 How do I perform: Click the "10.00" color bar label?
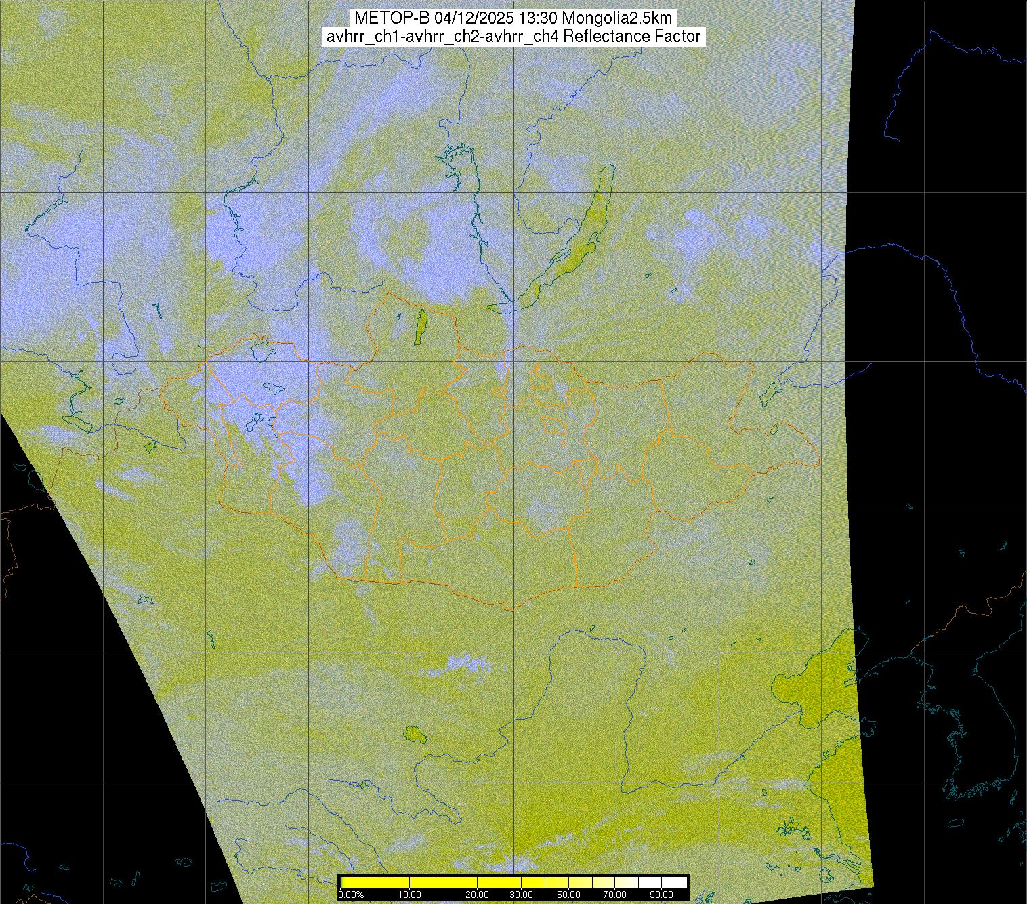point(409,895)
